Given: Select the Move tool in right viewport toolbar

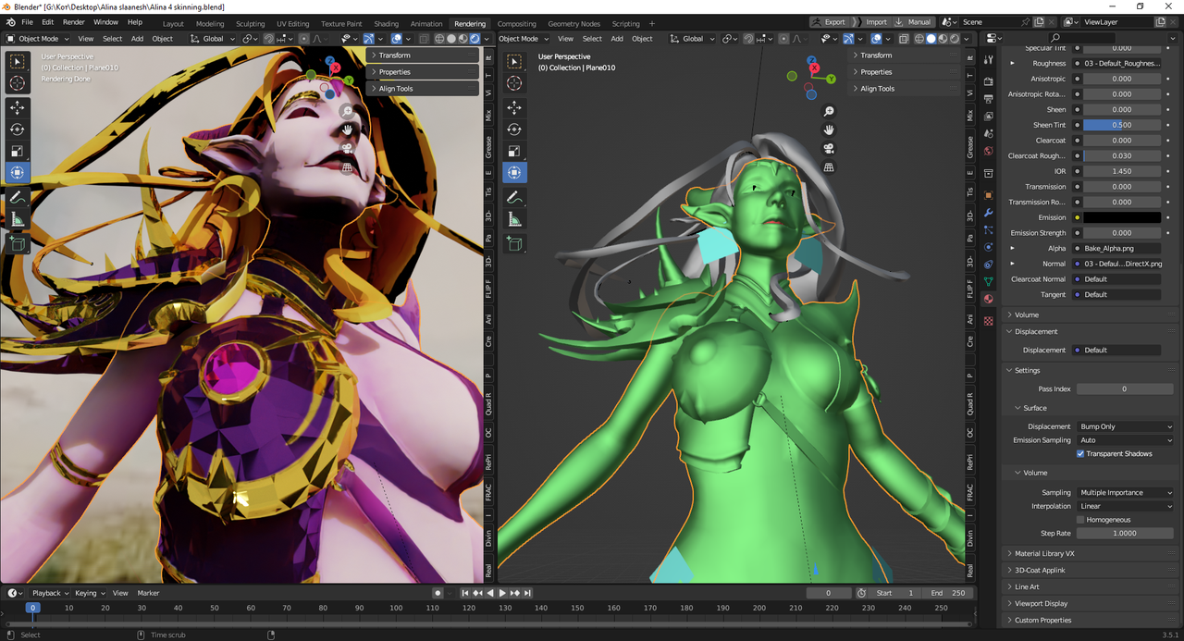Looking at the screenshot, I should (x=514, y=107).
